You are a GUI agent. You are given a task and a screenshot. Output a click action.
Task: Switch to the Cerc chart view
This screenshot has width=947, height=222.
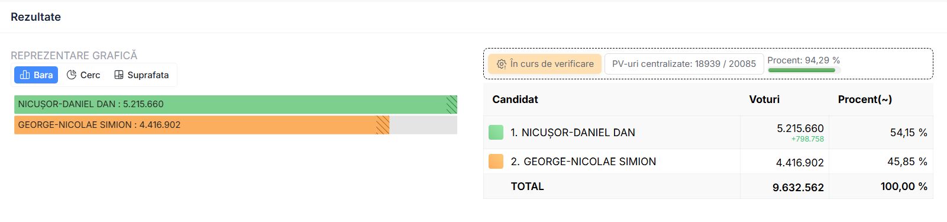click(83, 75)
